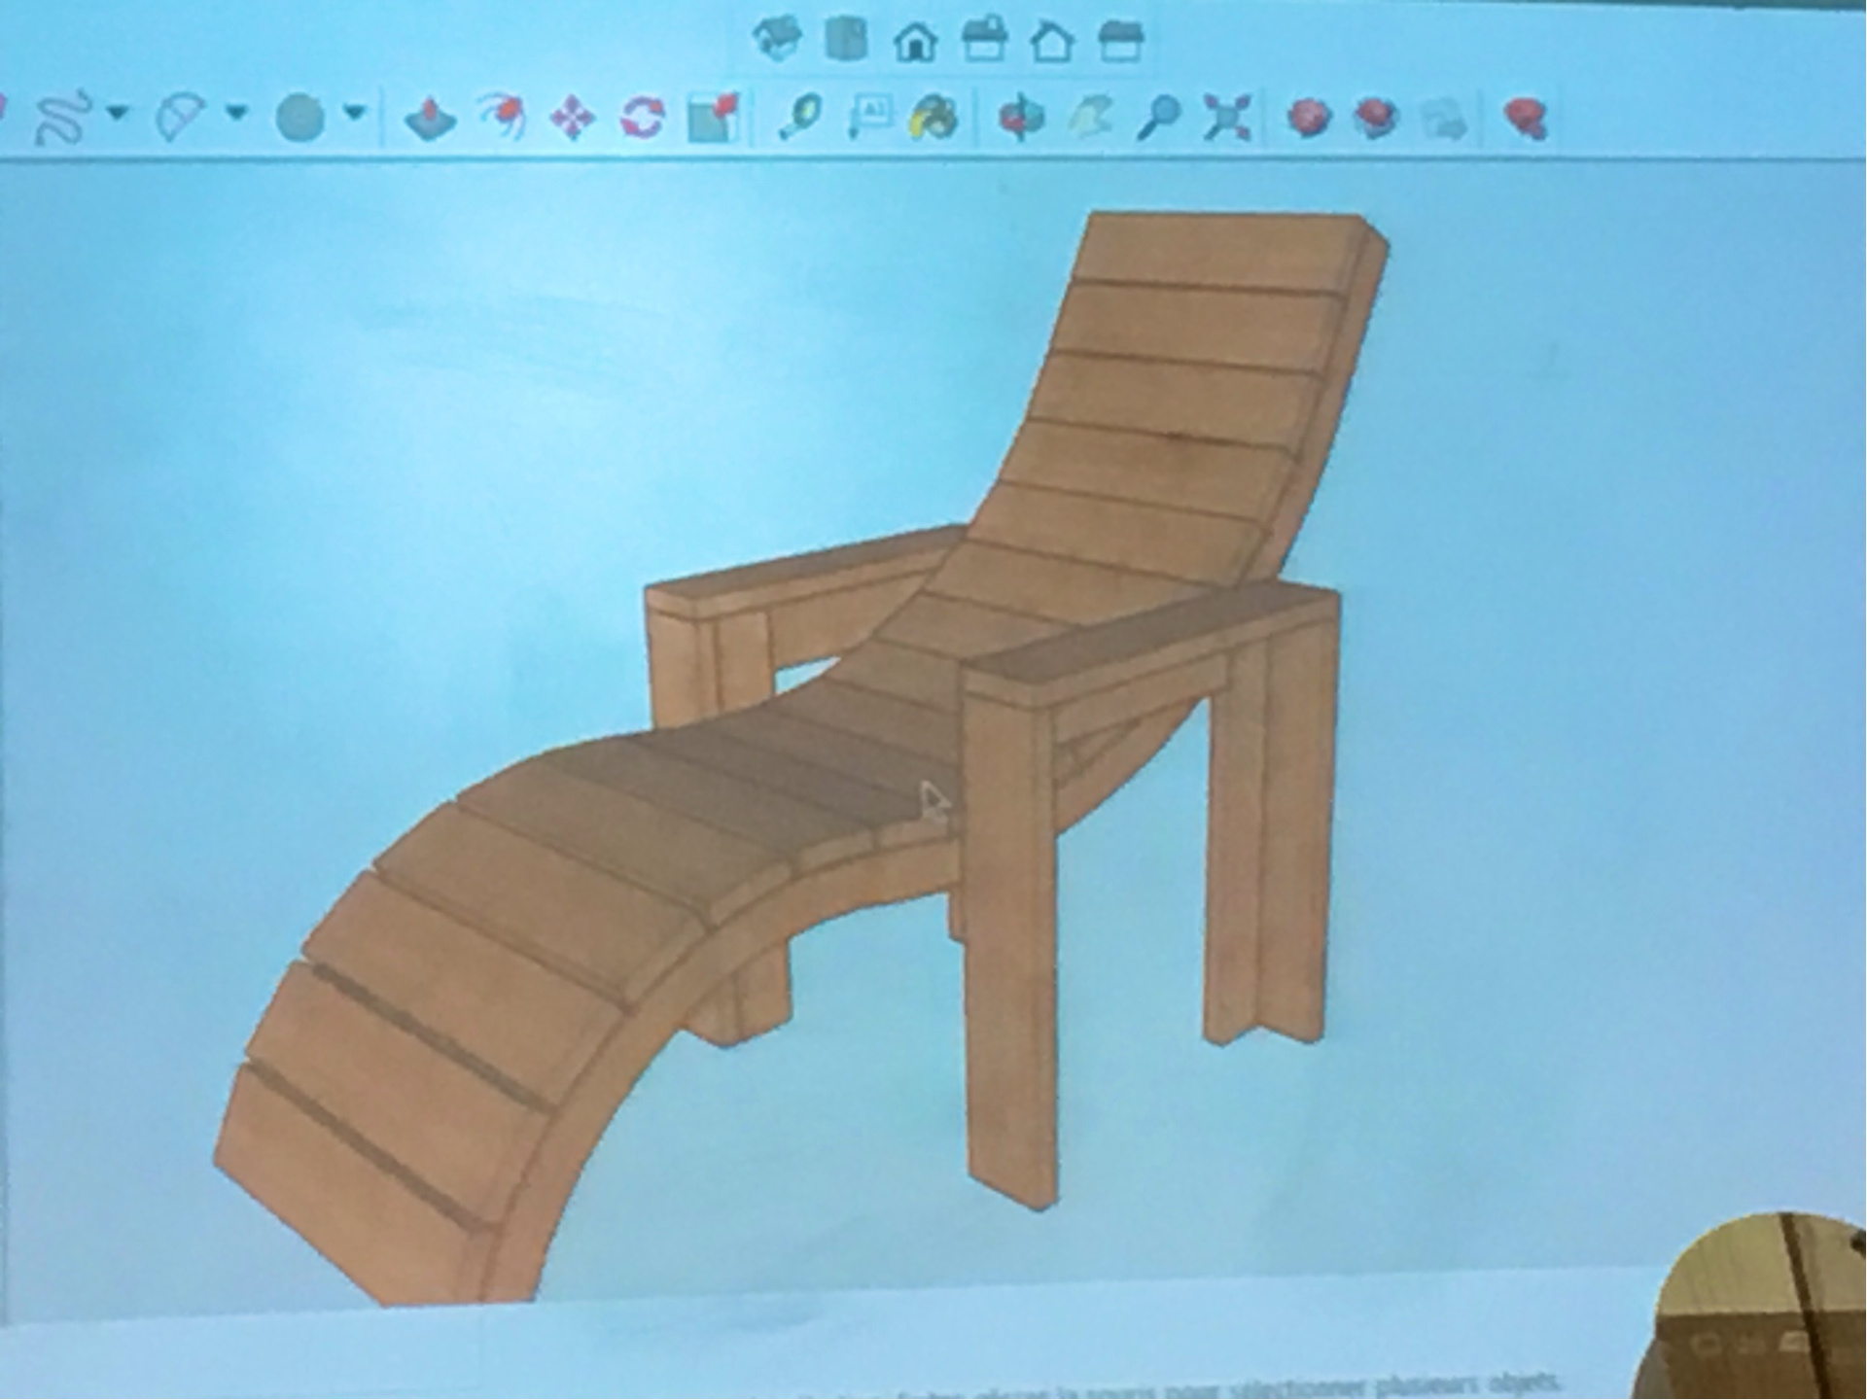The image size is (1867, 1400).
Task: Click the Zoom Extents icon
Action: 1226,119
